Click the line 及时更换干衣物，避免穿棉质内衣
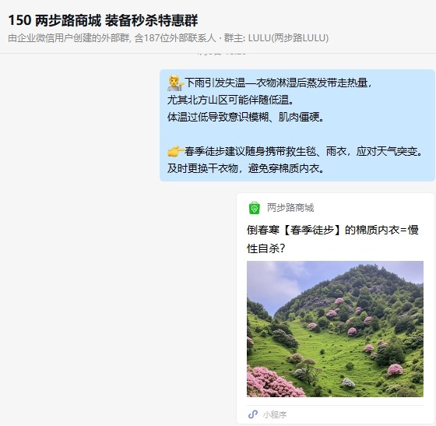Image resolution: width=436 pixels, height=426 pixels. (245, 168)
